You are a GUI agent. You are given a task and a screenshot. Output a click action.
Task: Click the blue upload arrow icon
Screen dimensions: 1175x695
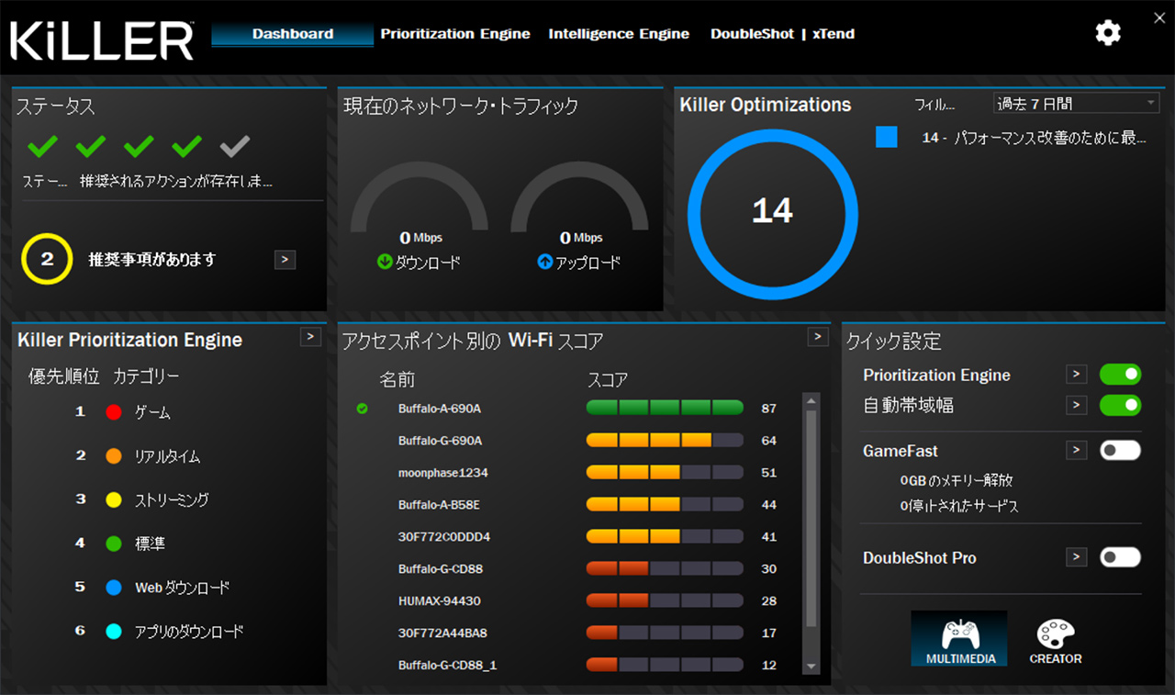[544, 263]
